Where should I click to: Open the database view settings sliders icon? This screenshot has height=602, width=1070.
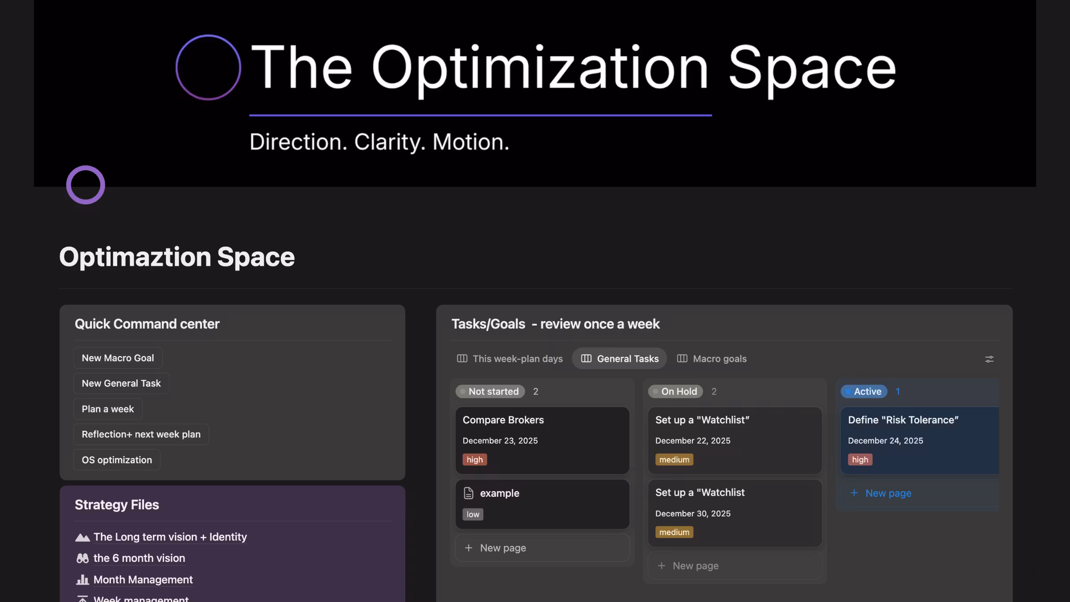(989, 359)
